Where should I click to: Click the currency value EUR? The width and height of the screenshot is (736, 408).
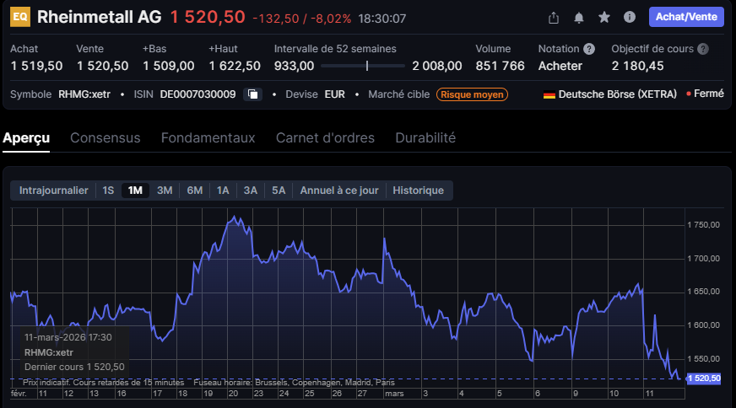tap(335, 94)
